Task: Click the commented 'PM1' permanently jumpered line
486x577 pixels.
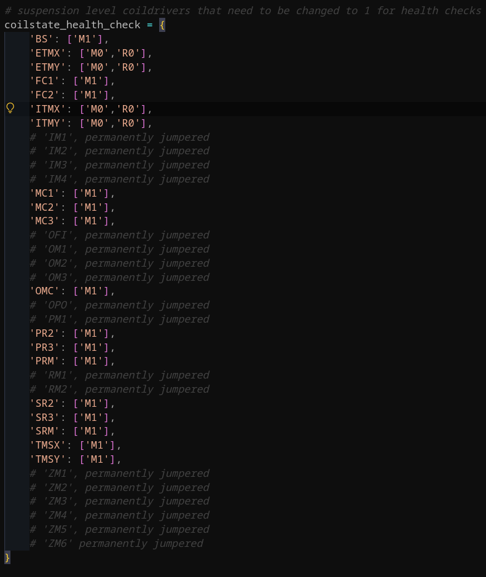Action: click(x=120, y=319)
